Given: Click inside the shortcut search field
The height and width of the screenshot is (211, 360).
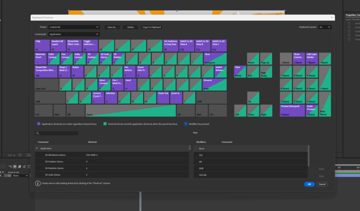Looking at the screenshot, I should (56, 133).
